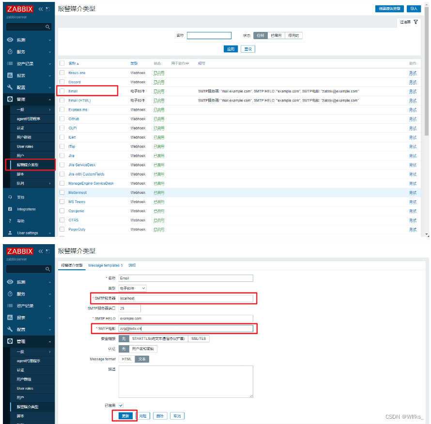
Task: Tick the checkbox for the Github row
Action: 62,119
